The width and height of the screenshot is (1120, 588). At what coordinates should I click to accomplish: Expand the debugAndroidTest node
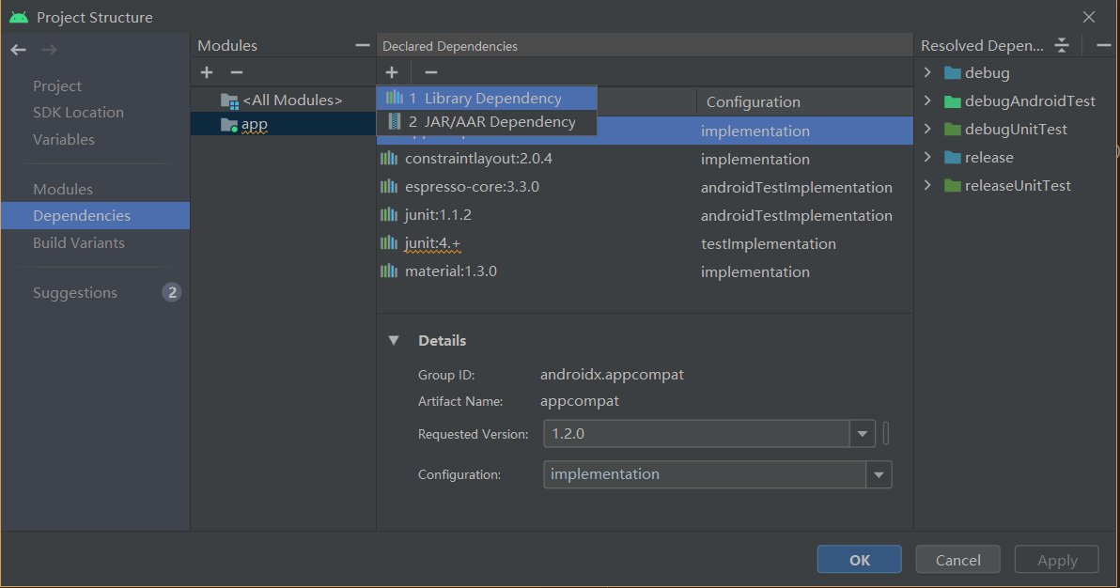(x=927, y=101)
